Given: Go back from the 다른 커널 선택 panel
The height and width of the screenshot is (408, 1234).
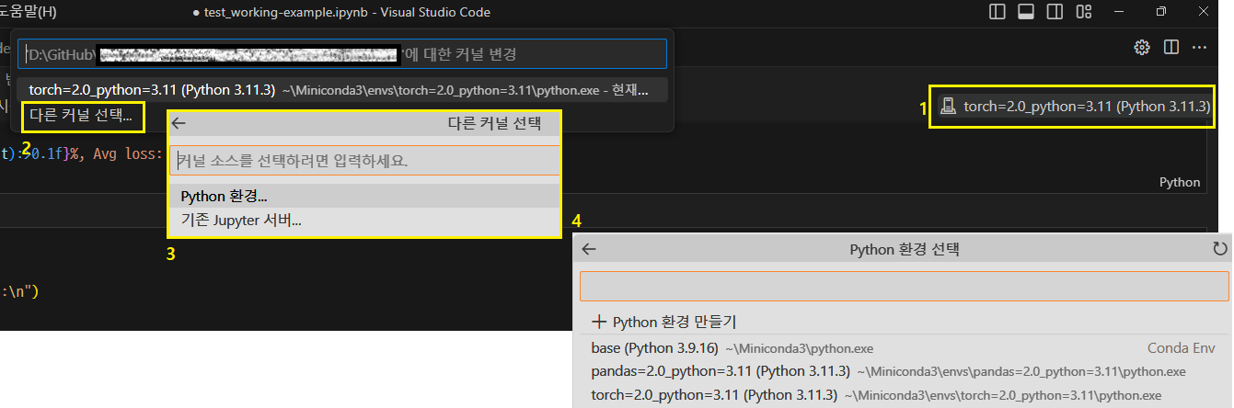Looking at the screenshot, I should click(179, 122).
